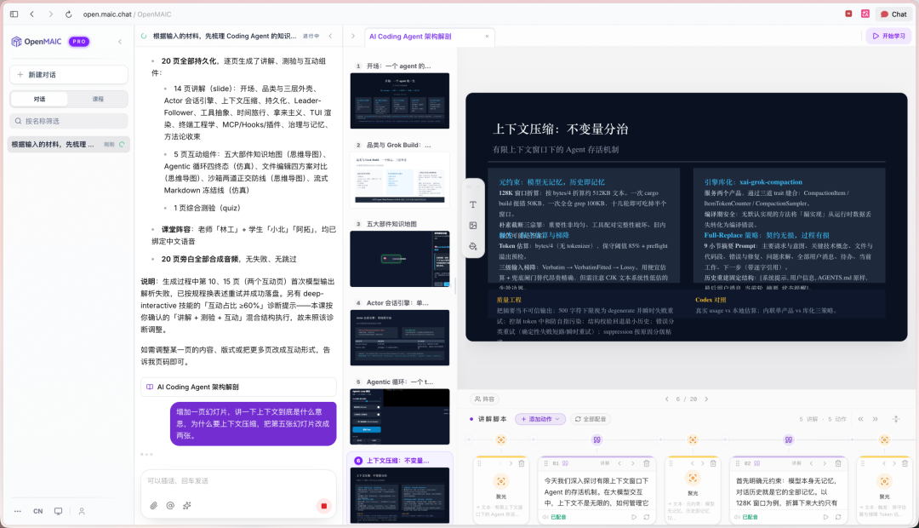Collapse the chat panel with header chevron
The image size is (919, 528).
coord(330,37)
